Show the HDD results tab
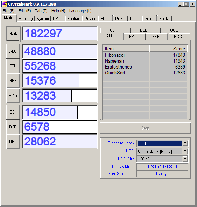This screenshot has width=197, height=207. (x=179, y=37)
